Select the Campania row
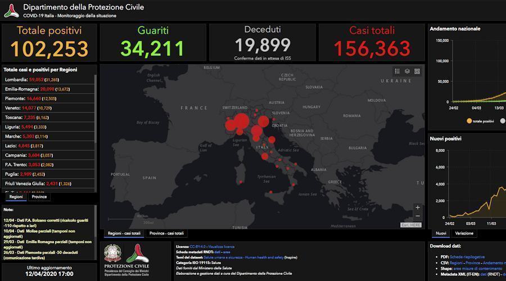 [48, 155]
